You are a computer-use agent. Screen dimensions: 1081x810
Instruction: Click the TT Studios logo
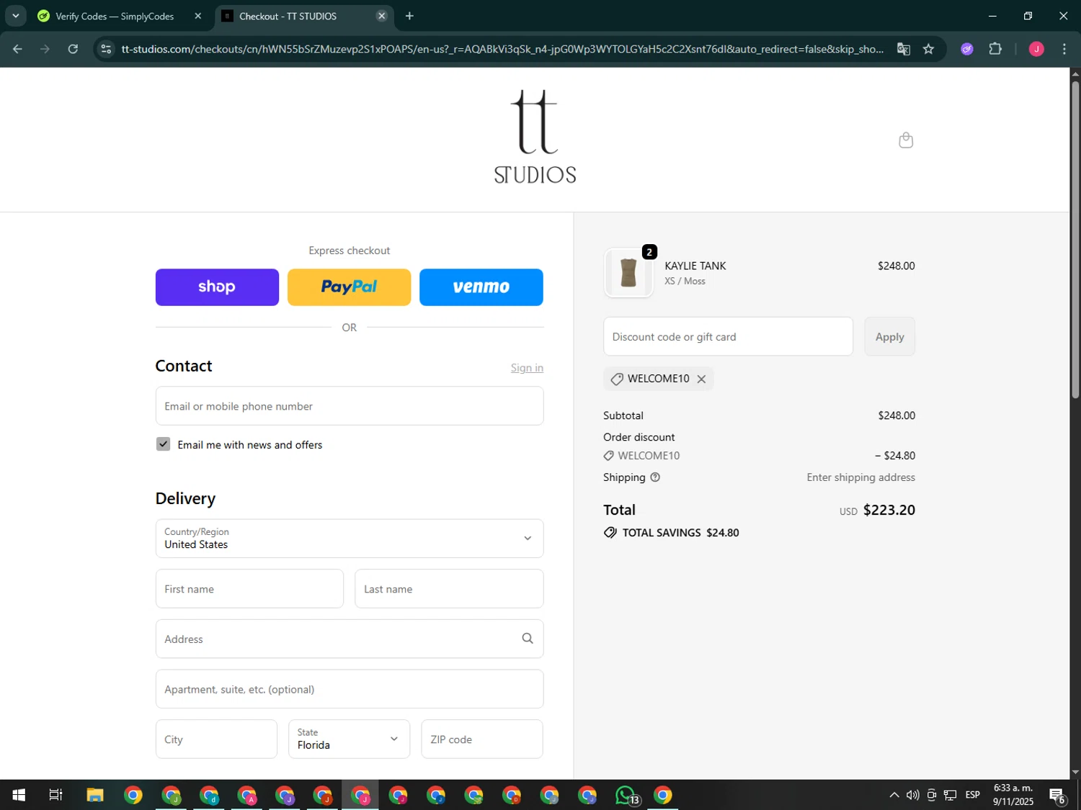535,137
